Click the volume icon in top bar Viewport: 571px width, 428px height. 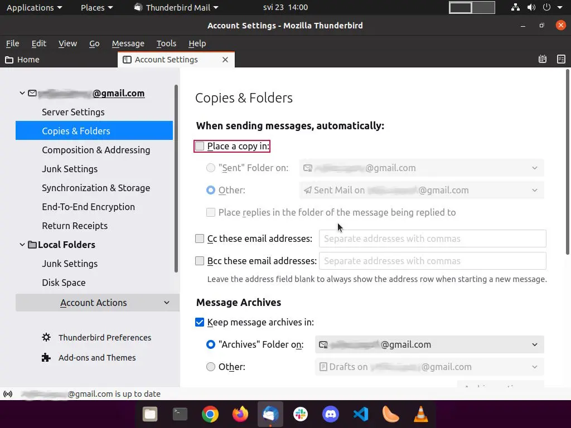(x=531, y=7)
